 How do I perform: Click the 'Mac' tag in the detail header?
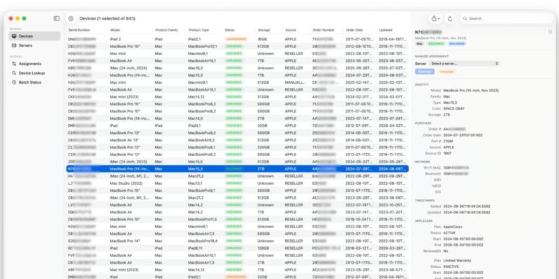point(420,44)
